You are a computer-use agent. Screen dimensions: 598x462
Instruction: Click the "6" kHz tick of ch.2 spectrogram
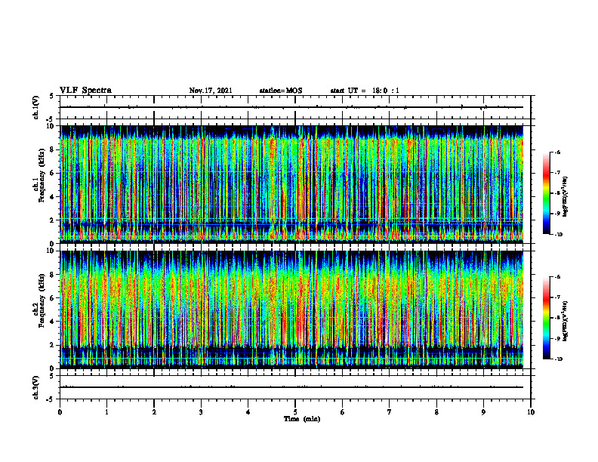tap(53, 298)
